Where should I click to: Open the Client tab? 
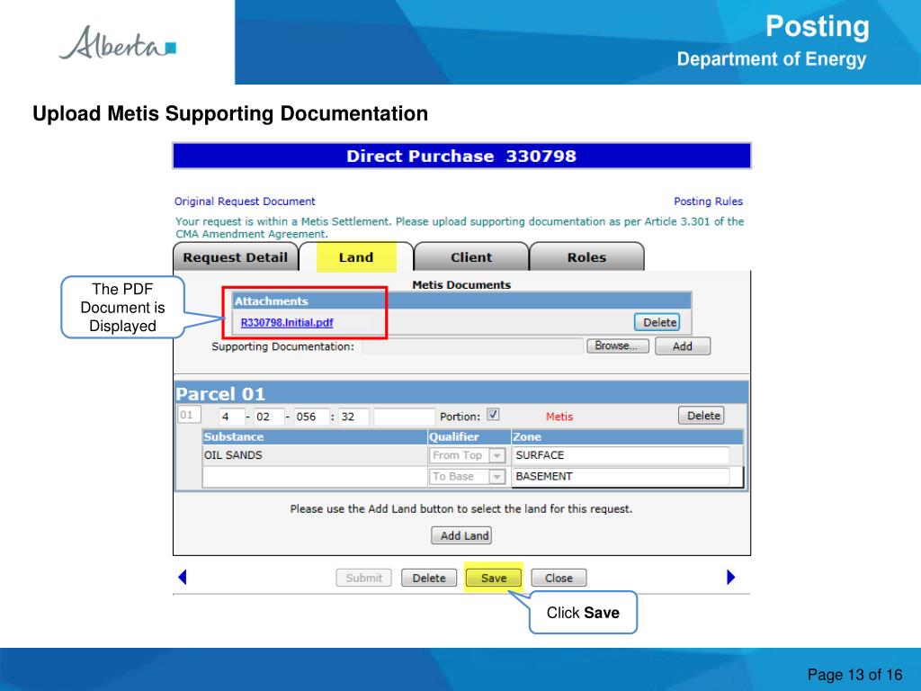471,257
